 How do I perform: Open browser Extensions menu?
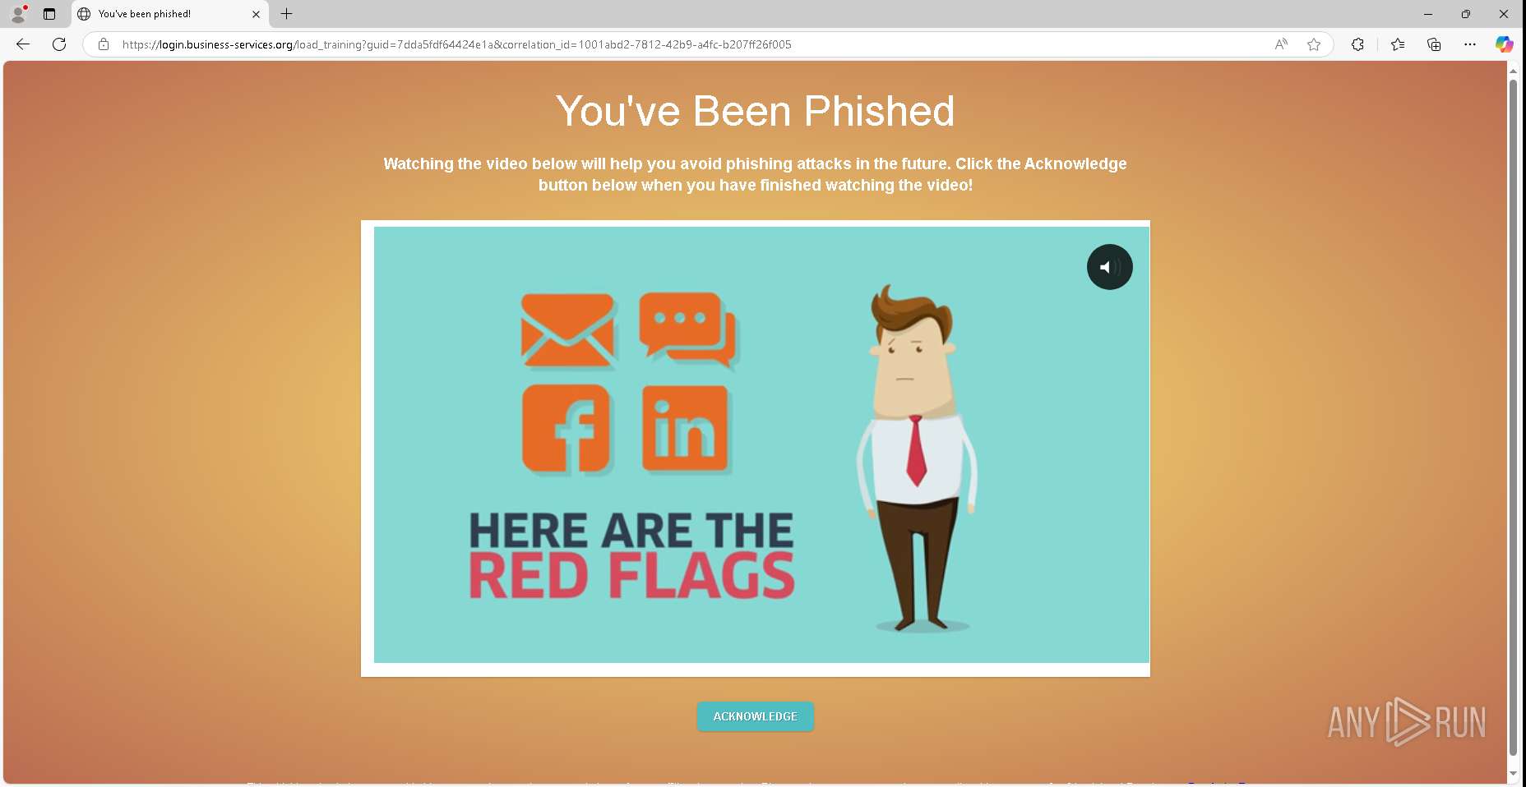pyautogui.click(x=1357, y=44)
